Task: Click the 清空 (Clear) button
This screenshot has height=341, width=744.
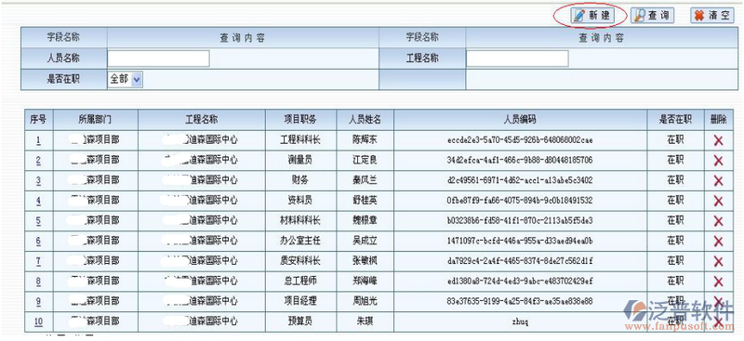Action: (x=712, y=16)
